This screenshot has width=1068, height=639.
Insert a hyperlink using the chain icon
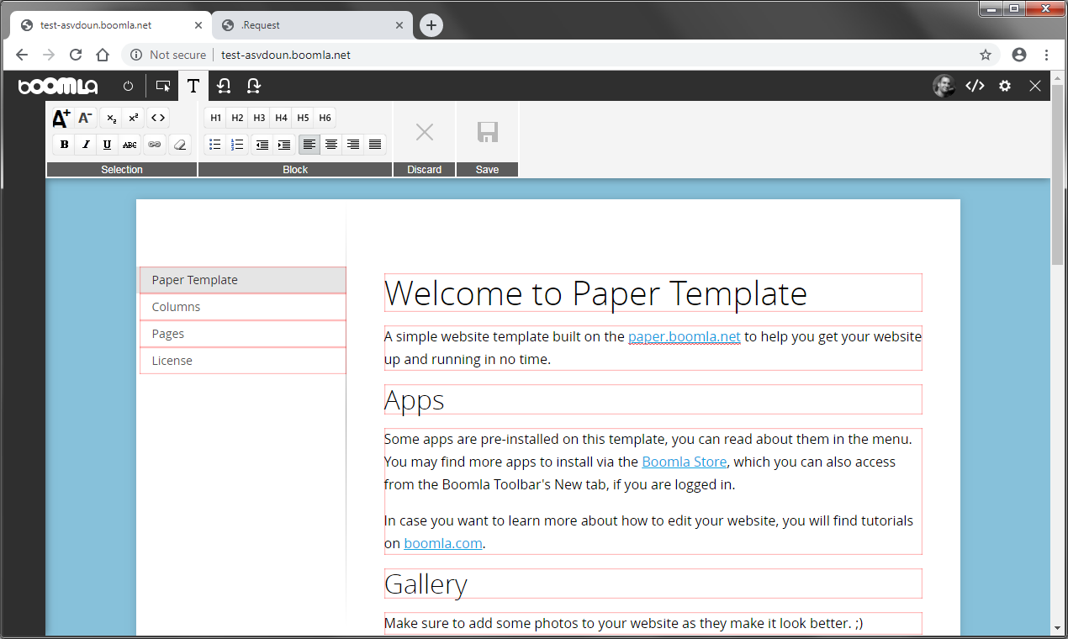point(154,145)
